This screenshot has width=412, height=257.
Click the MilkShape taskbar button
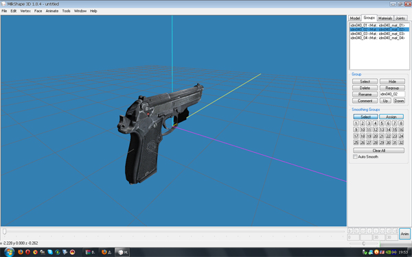[122, 252]
